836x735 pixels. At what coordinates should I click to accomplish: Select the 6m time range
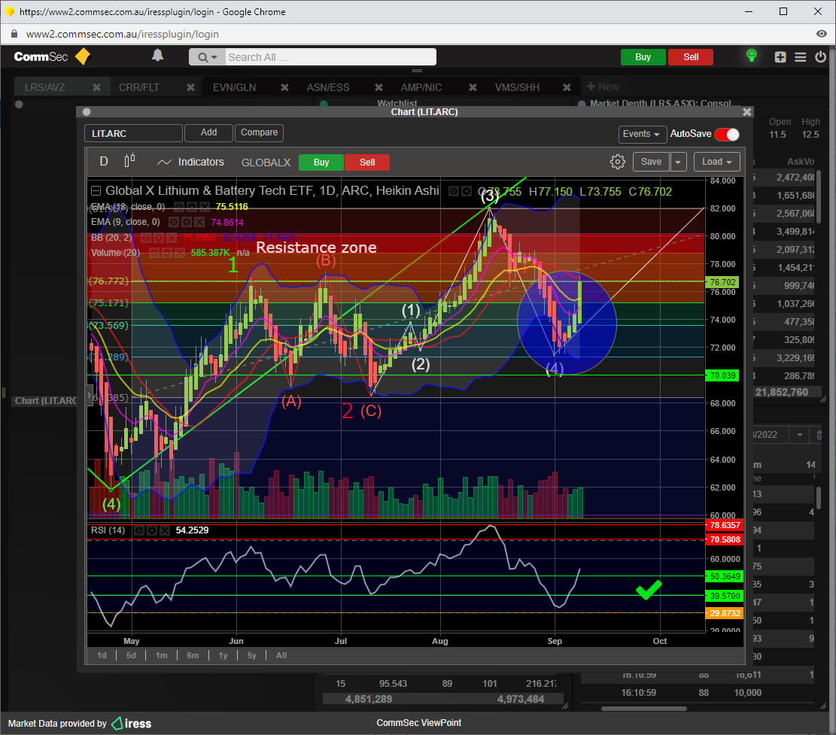click(193, 655)
